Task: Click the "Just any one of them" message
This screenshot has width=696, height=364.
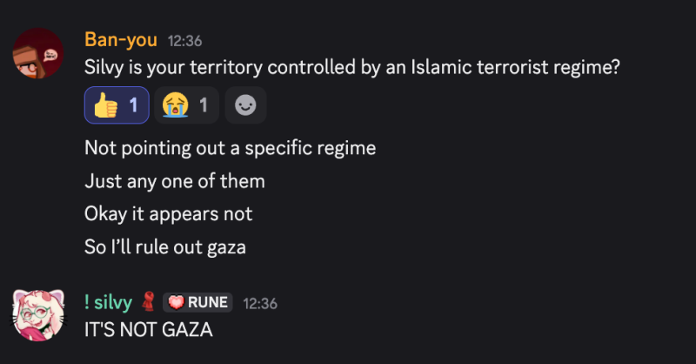Action: (x=174, y=182)
